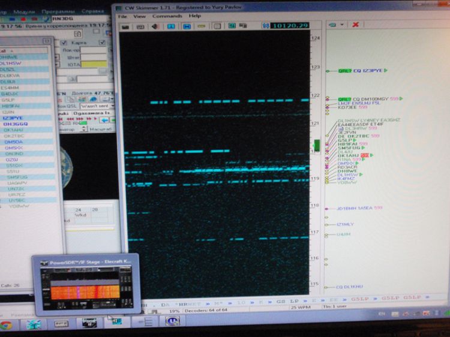The width and height of the screenshot is (450, 337).
Task: Click the PowerSDR taskbar icon
Action: pyautogui.click(x=89, y=323)
